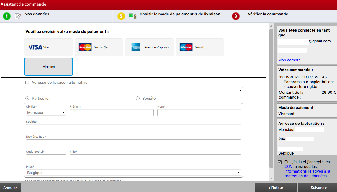Screen dimensions: 337x192
Task: Select the Particulier radio button
Action: [27, 99]
